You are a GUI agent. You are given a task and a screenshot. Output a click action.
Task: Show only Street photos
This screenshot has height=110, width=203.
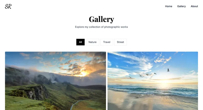tap(120, 42)
